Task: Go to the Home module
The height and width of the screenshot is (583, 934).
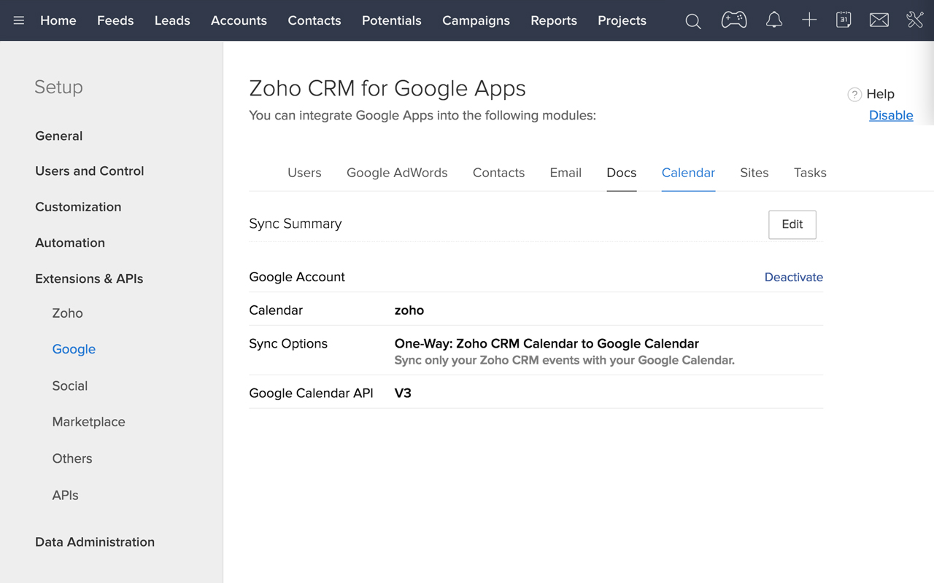Action: (58, 20)
